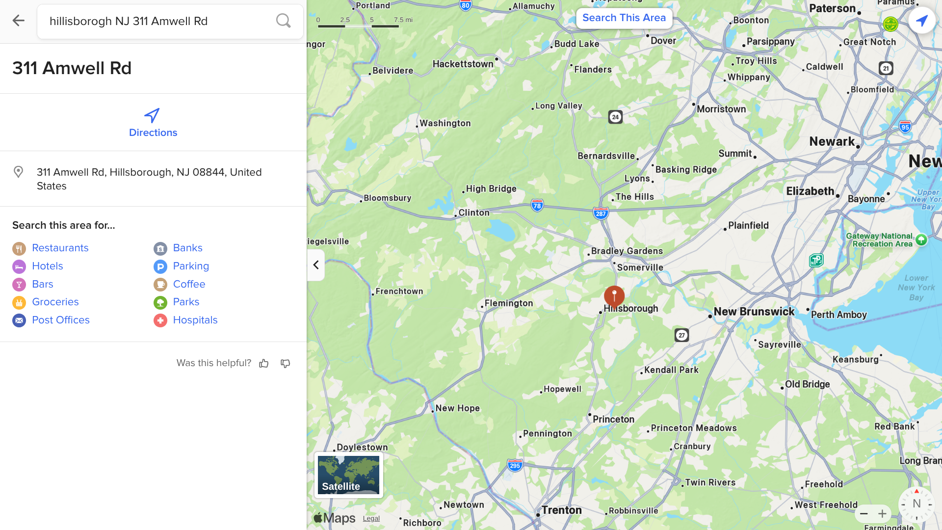This screenshot has width=942, height=530.
Task: Click the search magnifier icon
Action: pyautogui.click(x=283, y=21)
